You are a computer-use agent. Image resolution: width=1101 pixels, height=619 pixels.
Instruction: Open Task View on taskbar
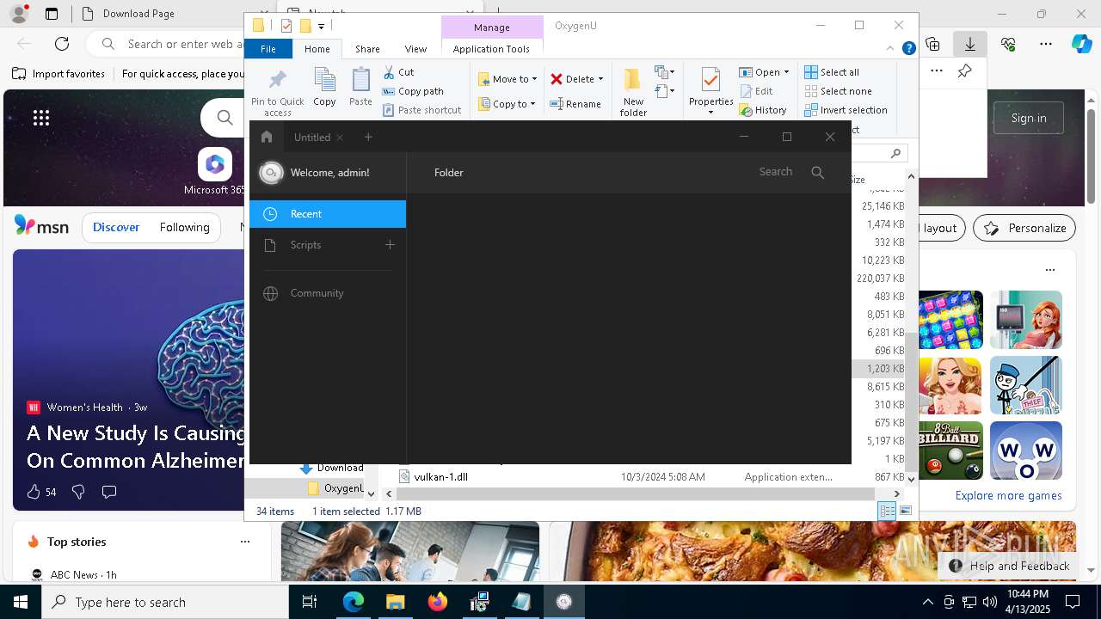(310, 602)
